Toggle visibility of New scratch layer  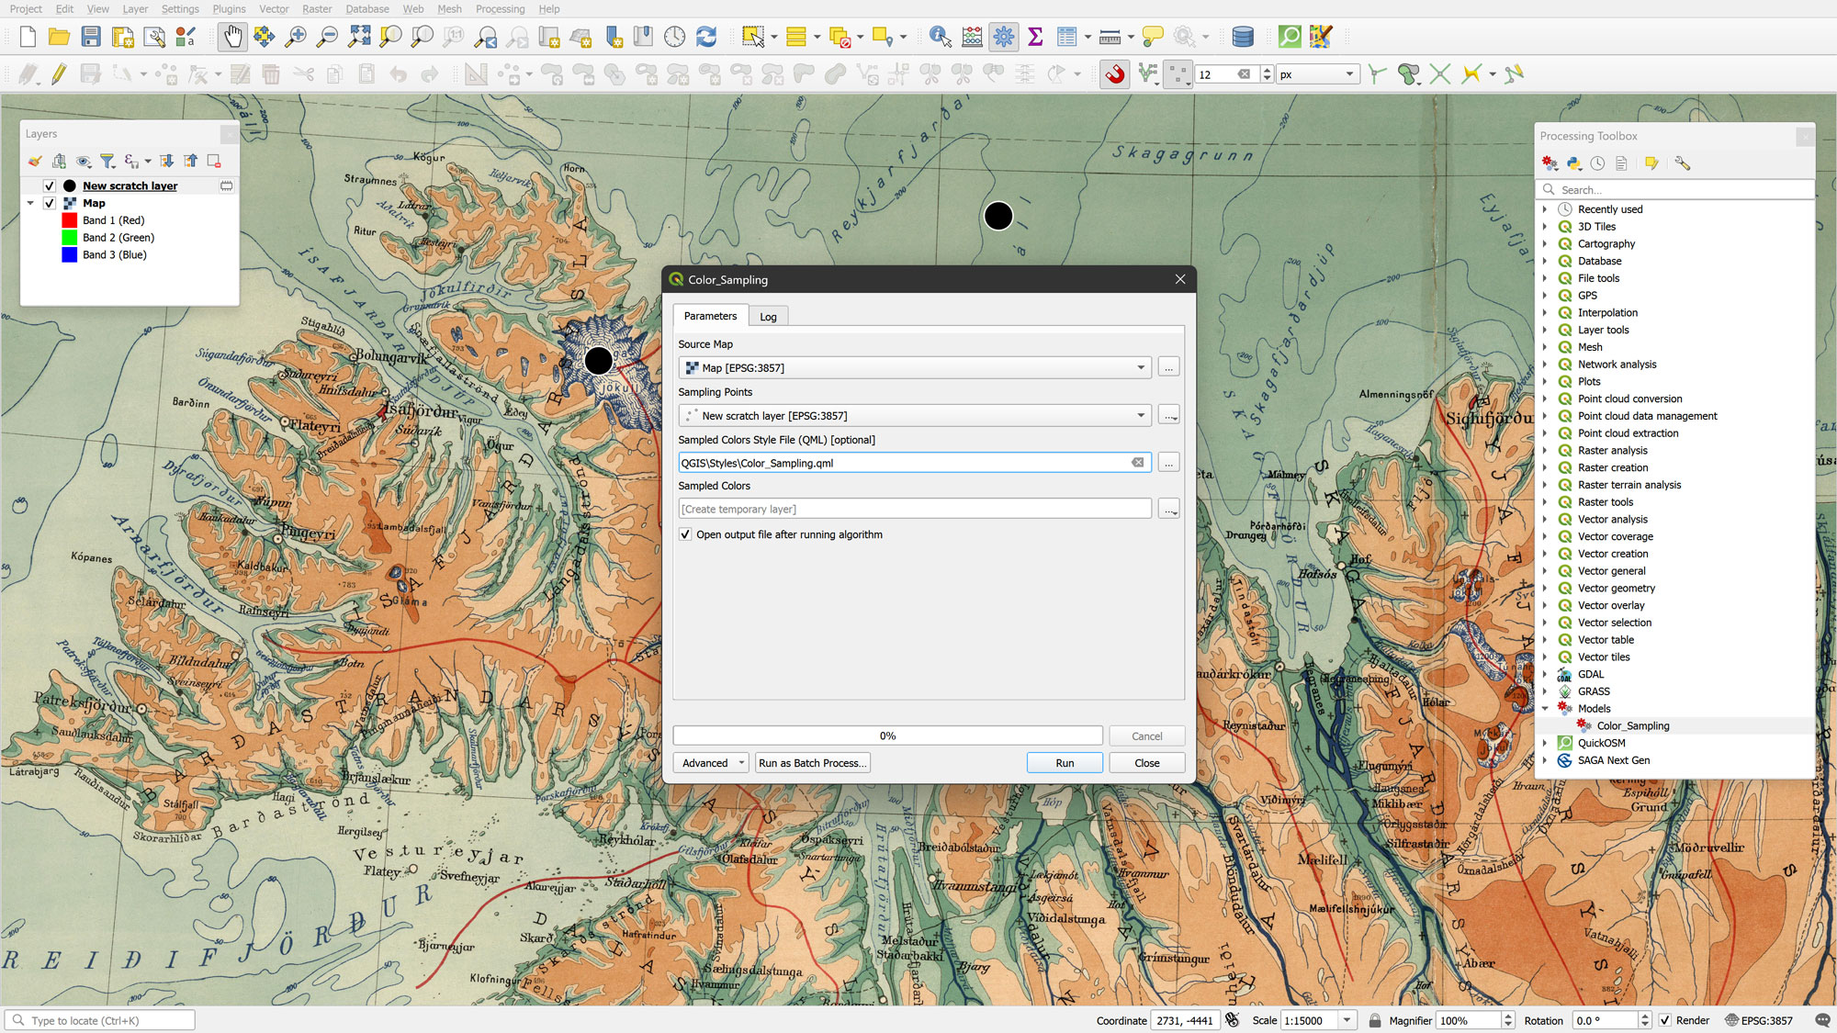50,185
